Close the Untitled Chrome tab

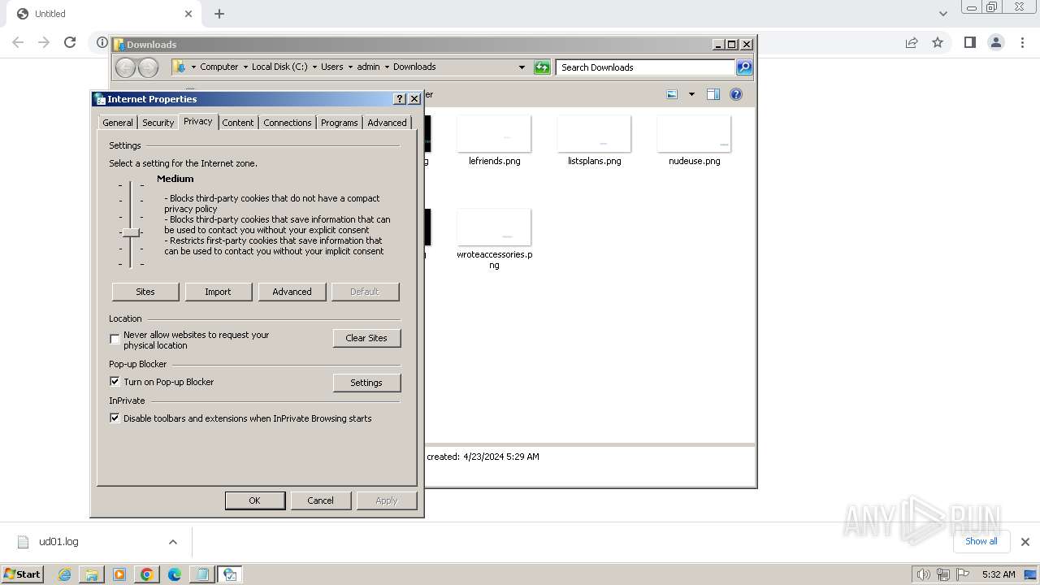point(188,14)
